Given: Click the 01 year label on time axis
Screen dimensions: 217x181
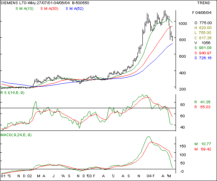Looking at the screenshot, I should [3, 176].
